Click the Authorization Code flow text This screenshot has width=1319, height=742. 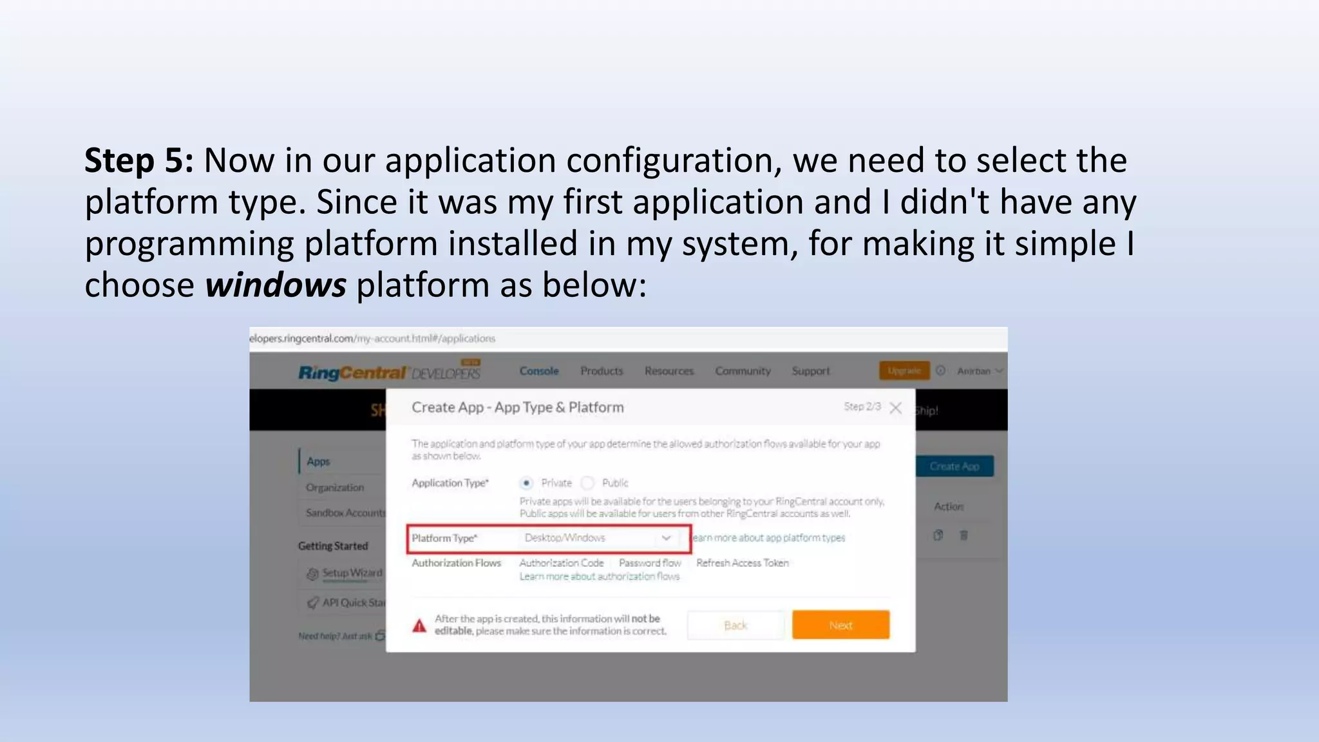tap(562, 563)
